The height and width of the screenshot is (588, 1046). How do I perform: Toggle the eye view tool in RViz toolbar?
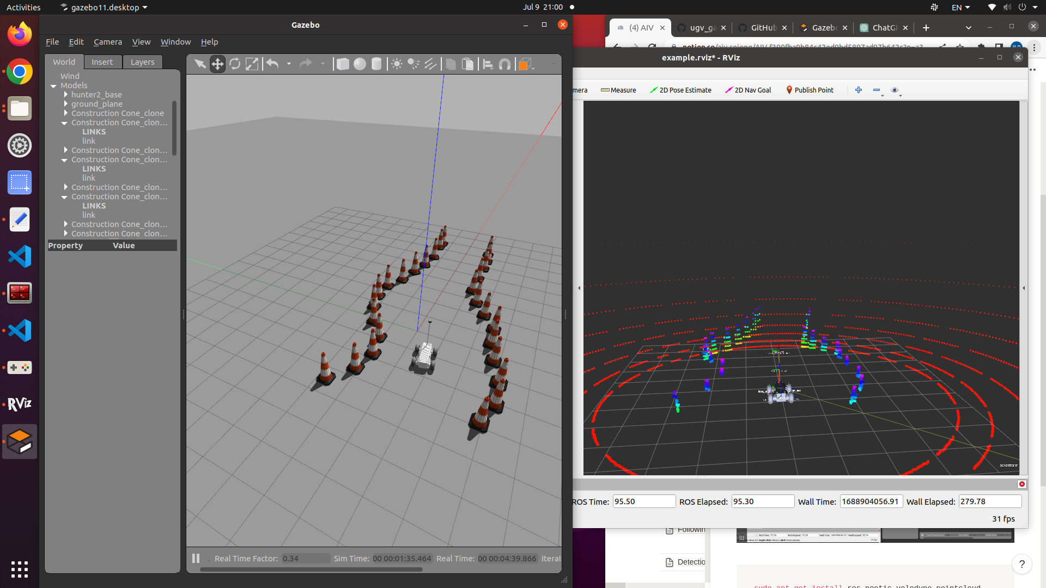(x=894, y=90)
